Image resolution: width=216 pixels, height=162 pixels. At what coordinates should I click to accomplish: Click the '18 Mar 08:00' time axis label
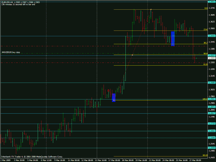click(128, 160)
